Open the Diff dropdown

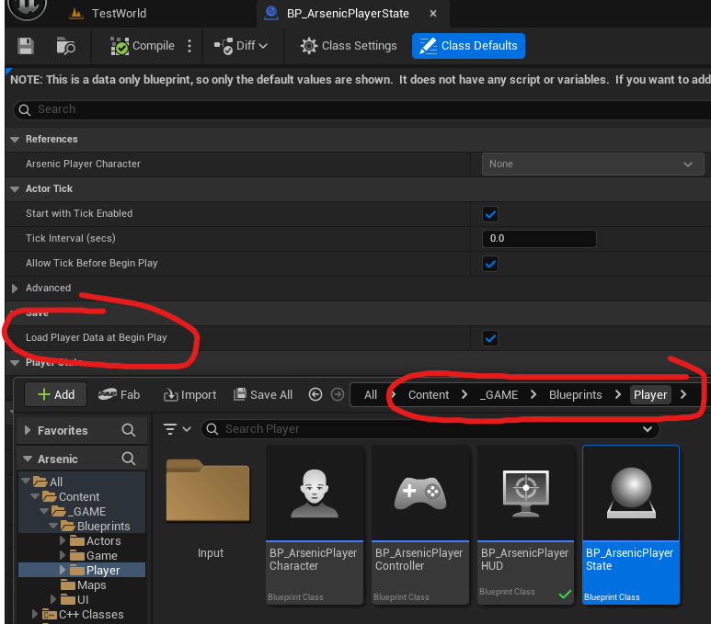[x=241, y=46]
